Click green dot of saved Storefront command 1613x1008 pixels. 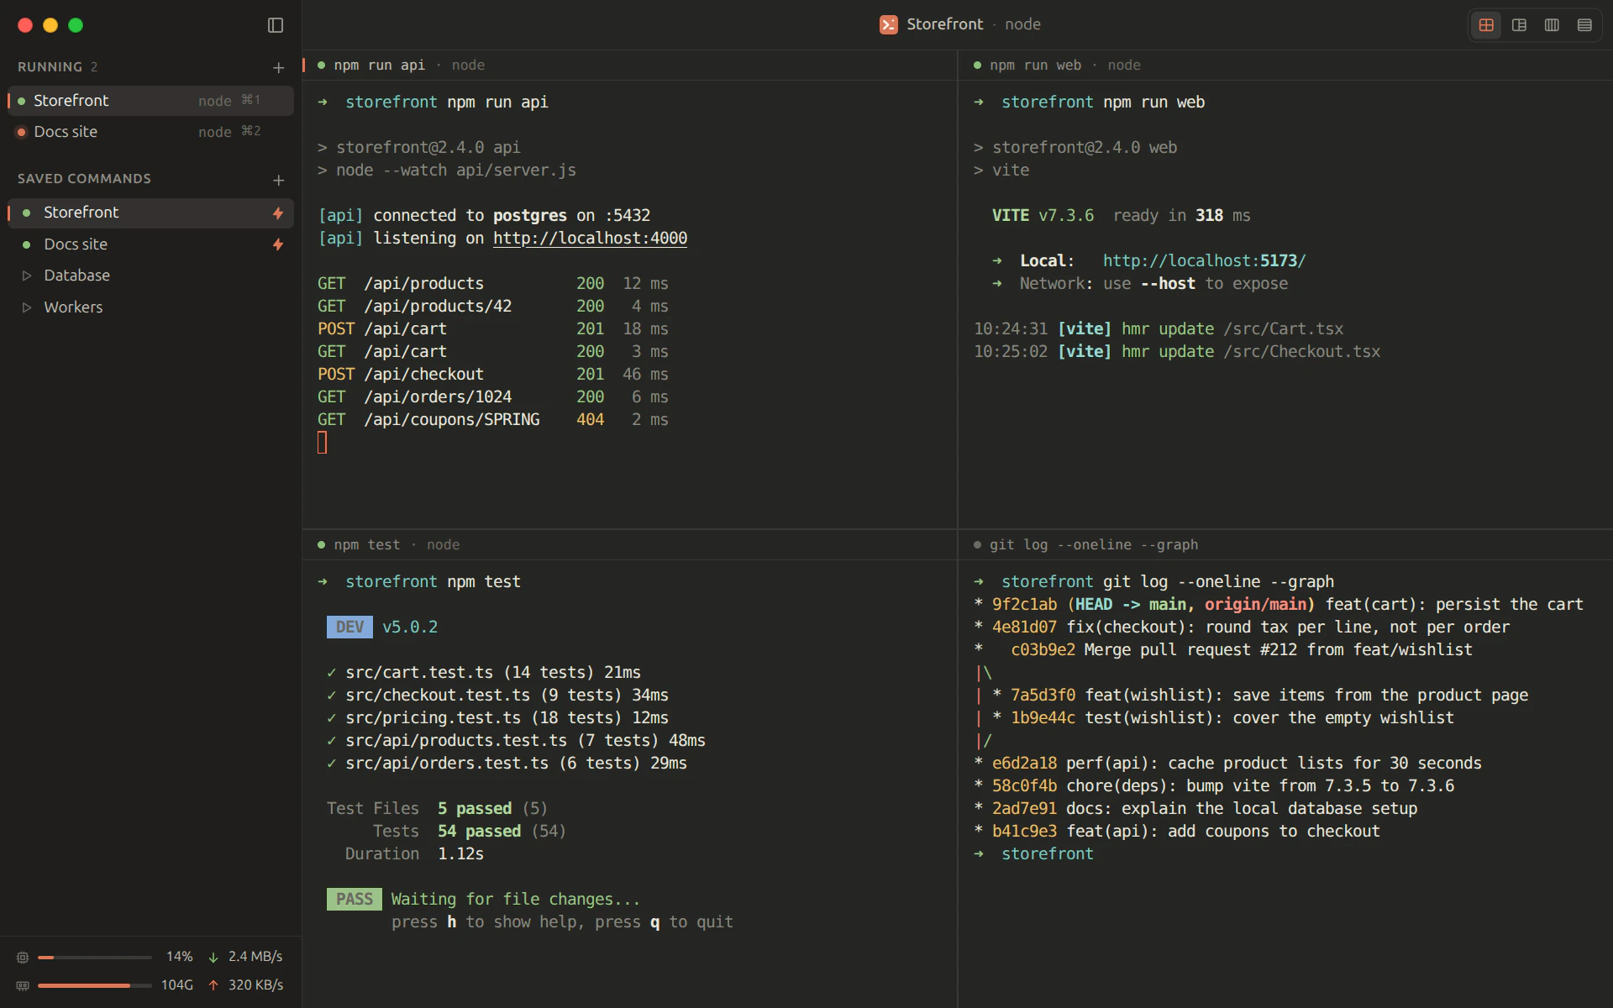(27, 213)
